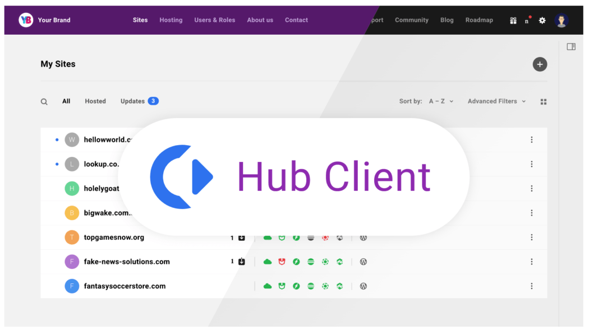Click the gift icon in the header
589x331 pixels.
(x=513, y=20)
